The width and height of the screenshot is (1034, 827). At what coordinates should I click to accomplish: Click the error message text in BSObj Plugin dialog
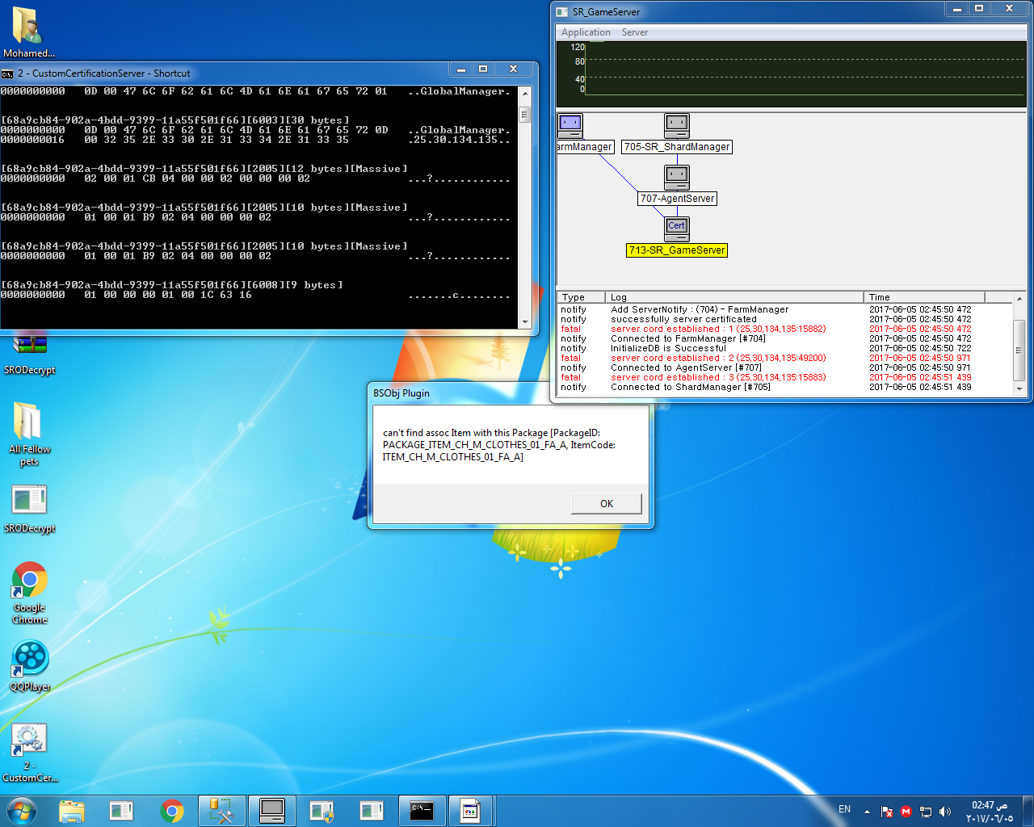coord(499,445)
